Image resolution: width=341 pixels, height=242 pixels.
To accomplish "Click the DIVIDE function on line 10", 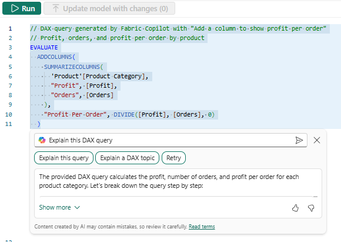I will (x=124, y=115).
